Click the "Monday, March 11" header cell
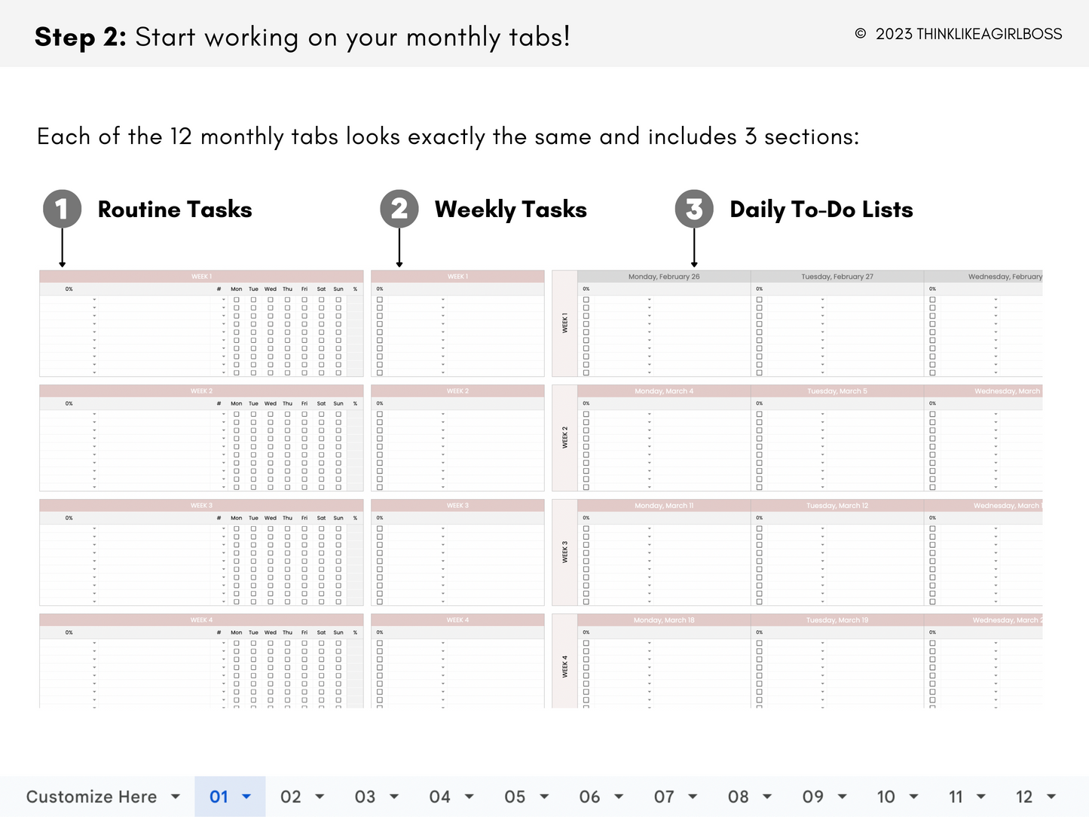 coord(664,505)
